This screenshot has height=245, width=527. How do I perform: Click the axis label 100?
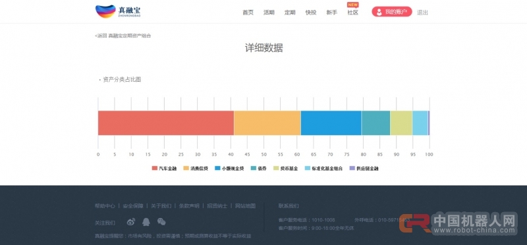click(429, 155)
